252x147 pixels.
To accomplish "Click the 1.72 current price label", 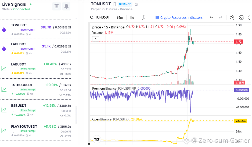I will click(x=239, y=42).
